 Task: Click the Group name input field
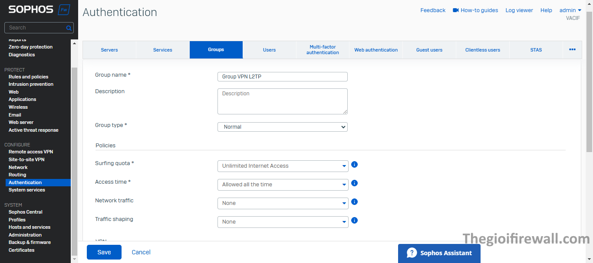click(x=282, y=77)
